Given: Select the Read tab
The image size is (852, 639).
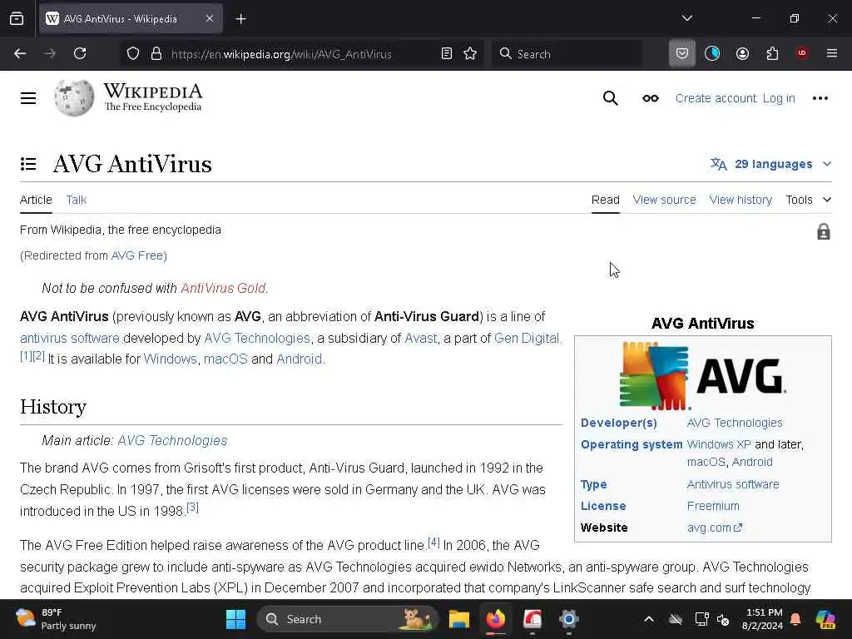Looking at the screenshot, I should (606, 200).
